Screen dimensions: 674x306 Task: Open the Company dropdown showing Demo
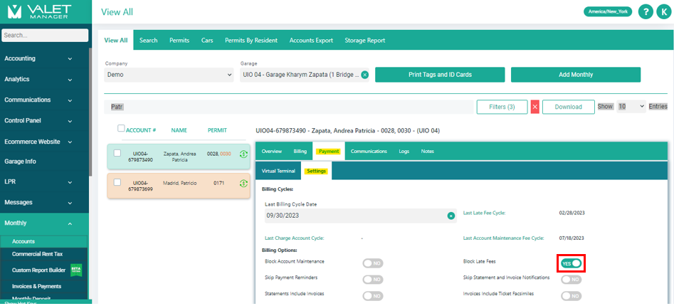click(169, 75)
